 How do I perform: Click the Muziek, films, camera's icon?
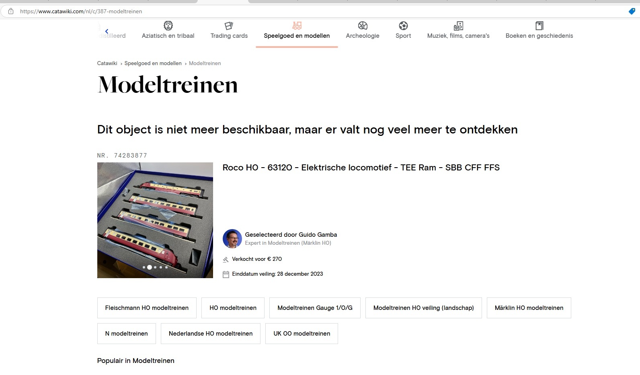[x=458, y=26]
